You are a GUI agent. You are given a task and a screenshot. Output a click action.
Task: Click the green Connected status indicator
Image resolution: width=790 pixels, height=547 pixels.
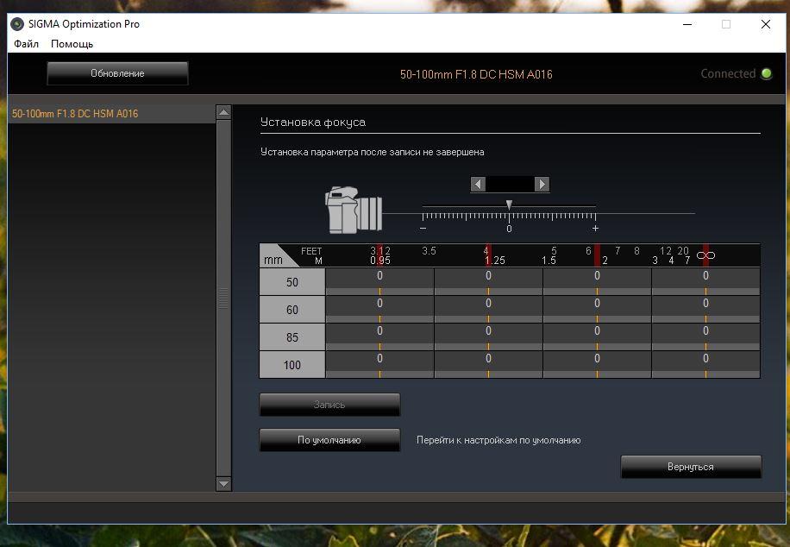pyautogui.click(x=767, y=73)
